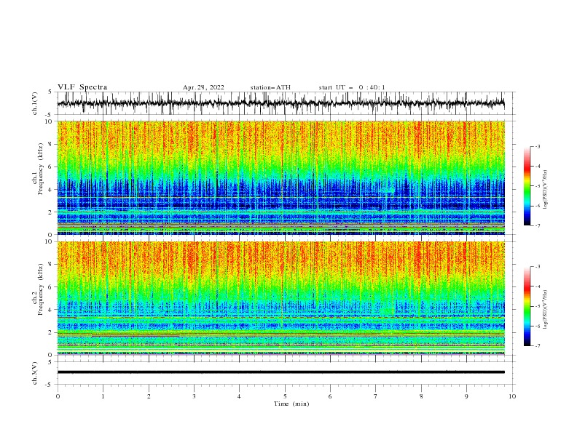Click the "6" tick on the time axis

pyautogui.click(x=330, y=396)
